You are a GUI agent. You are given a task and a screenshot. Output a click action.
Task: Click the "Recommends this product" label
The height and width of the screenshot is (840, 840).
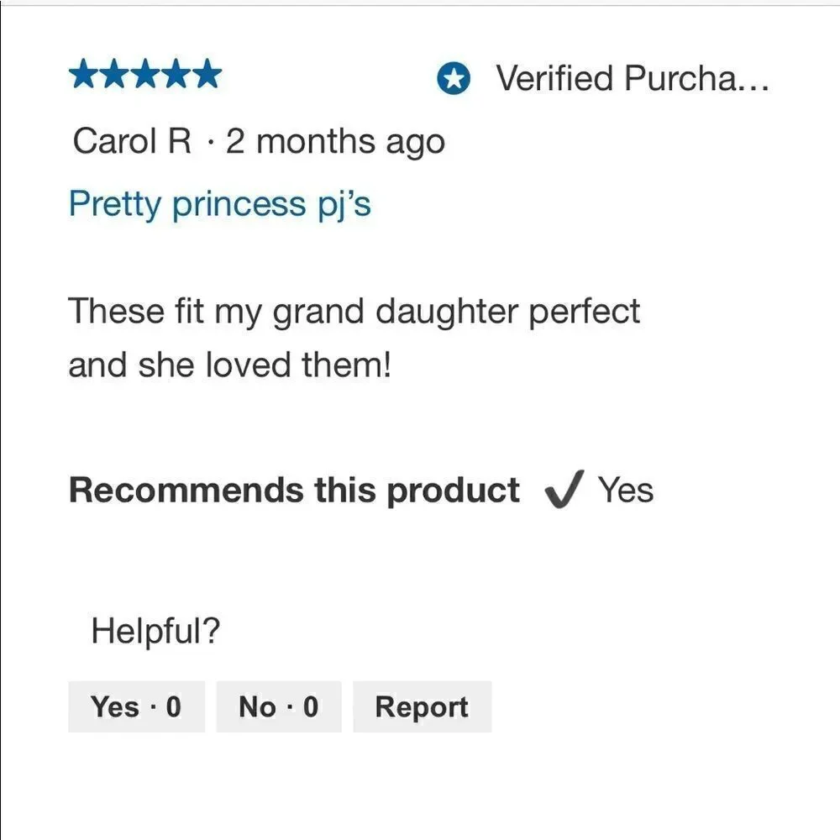pyautogui.click(x=294, y=491)
